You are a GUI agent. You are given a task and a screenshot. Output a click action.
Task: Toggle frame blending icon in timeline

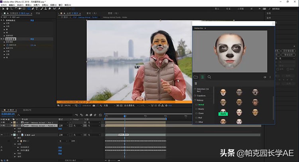tap(91, 115)
